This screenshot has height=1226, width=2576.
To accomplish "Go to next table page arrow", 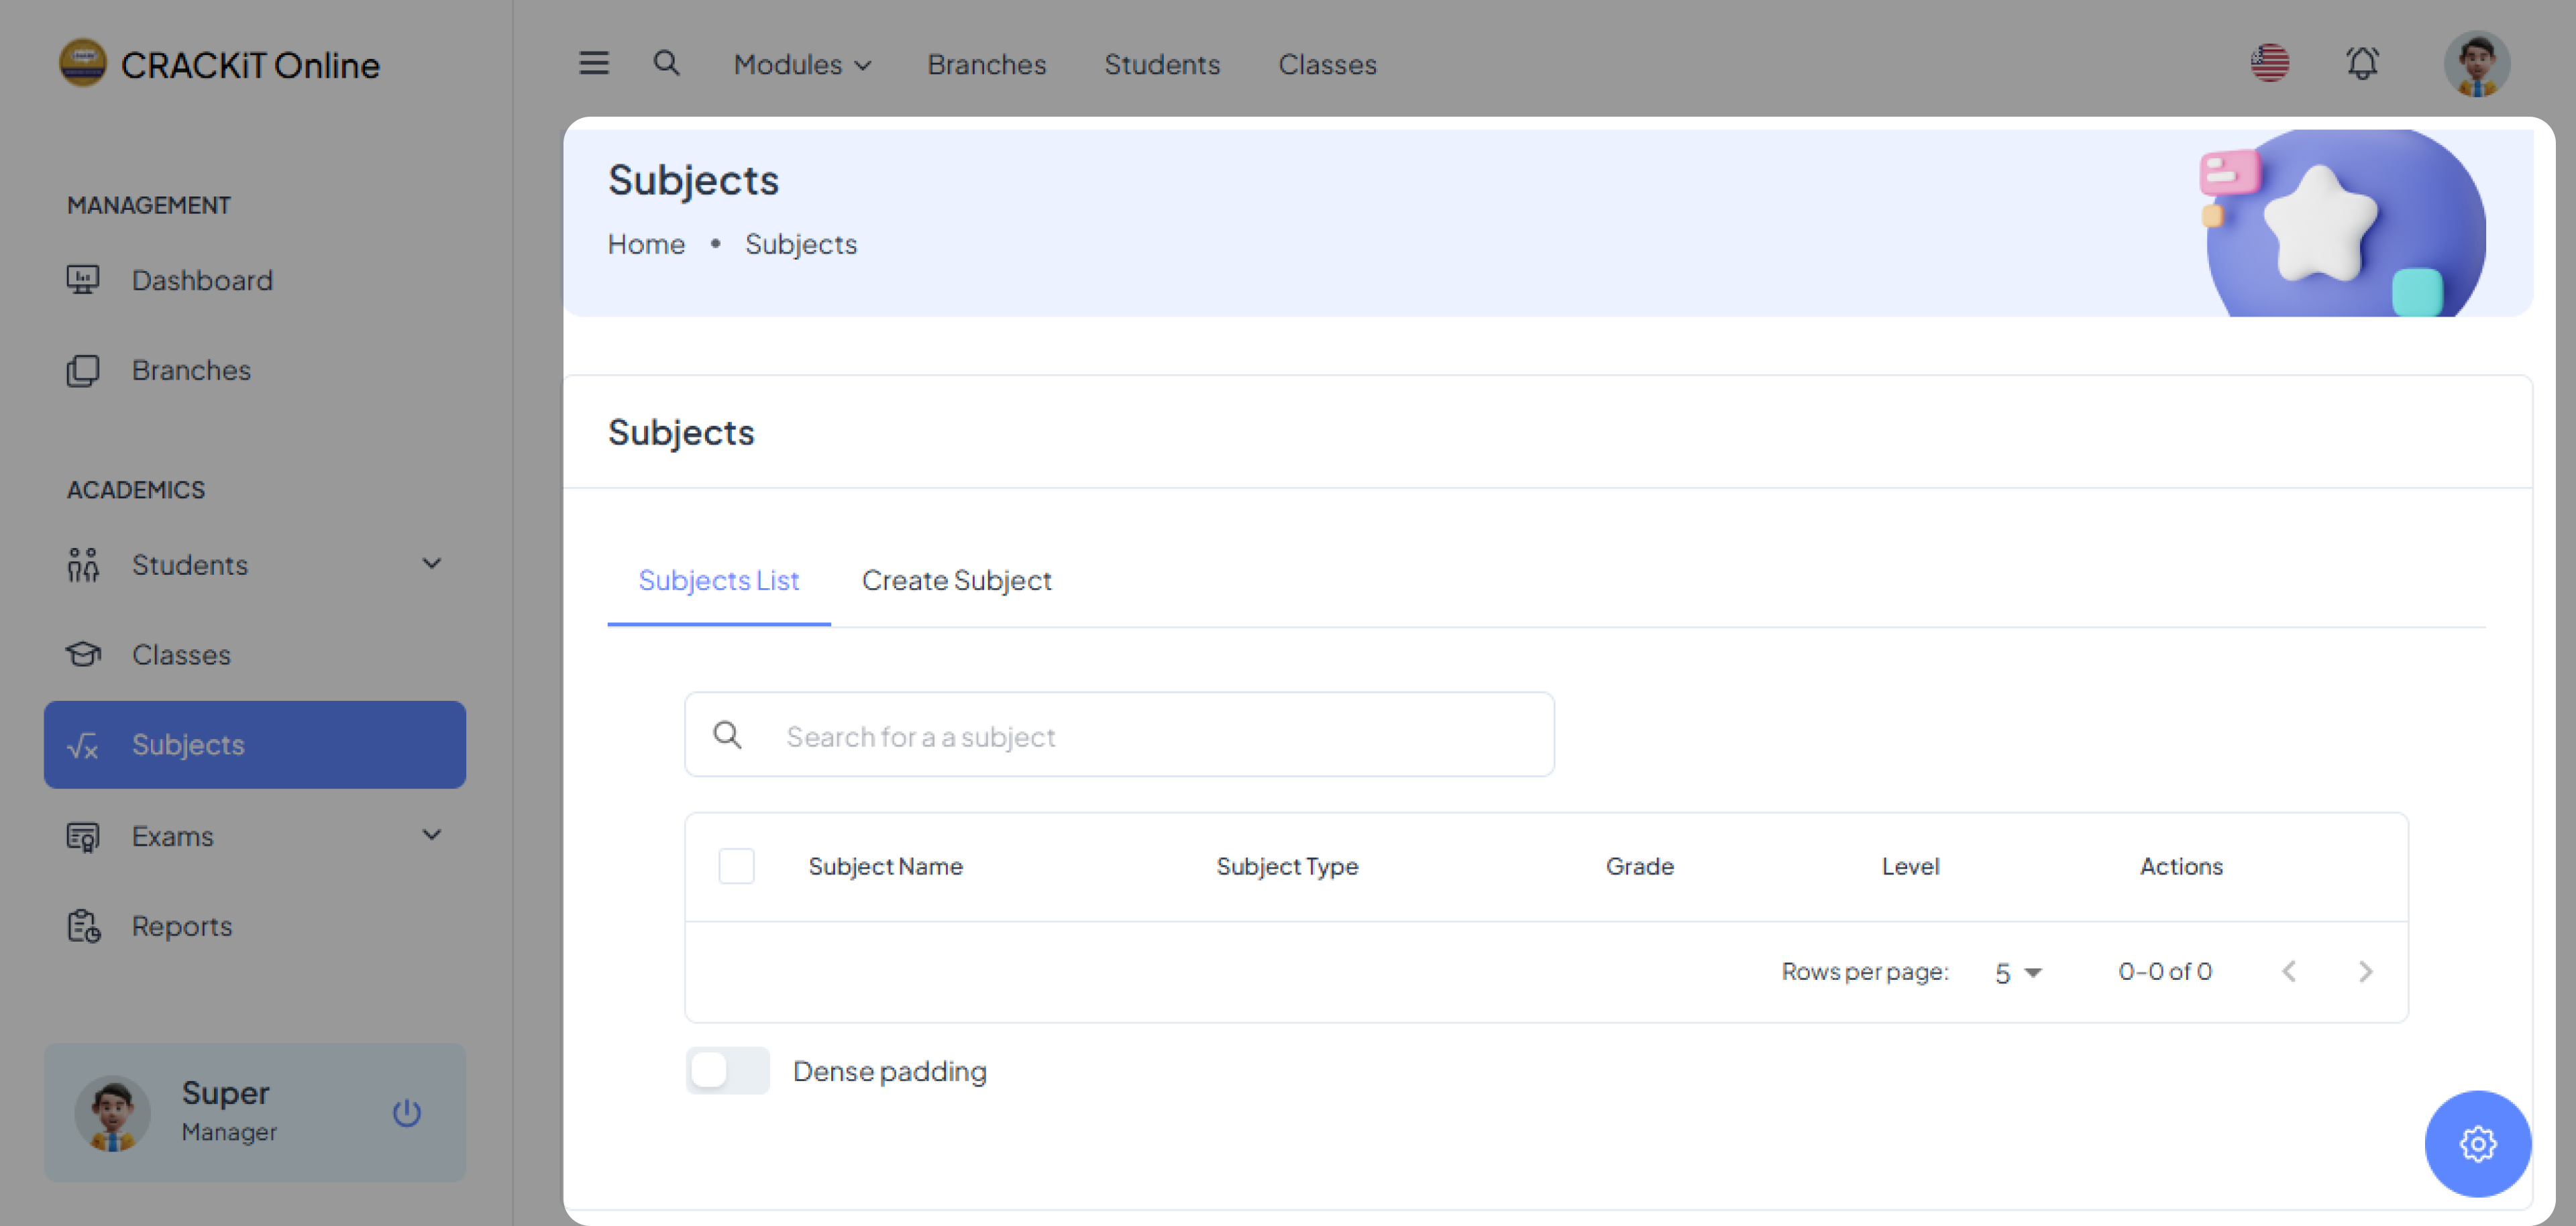I will pos(2365,971).
